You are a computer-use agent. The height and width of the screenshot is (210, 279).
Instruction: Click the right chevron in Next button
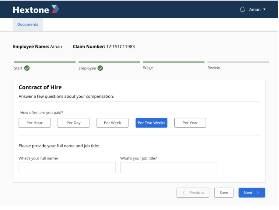258,193
